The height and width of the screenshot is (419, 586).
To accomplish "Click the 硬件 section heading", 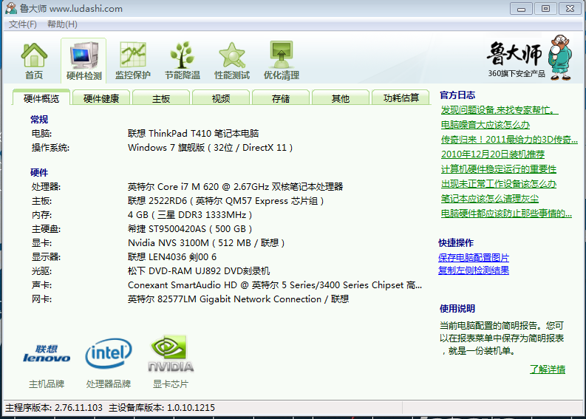I will pos(39,173).
